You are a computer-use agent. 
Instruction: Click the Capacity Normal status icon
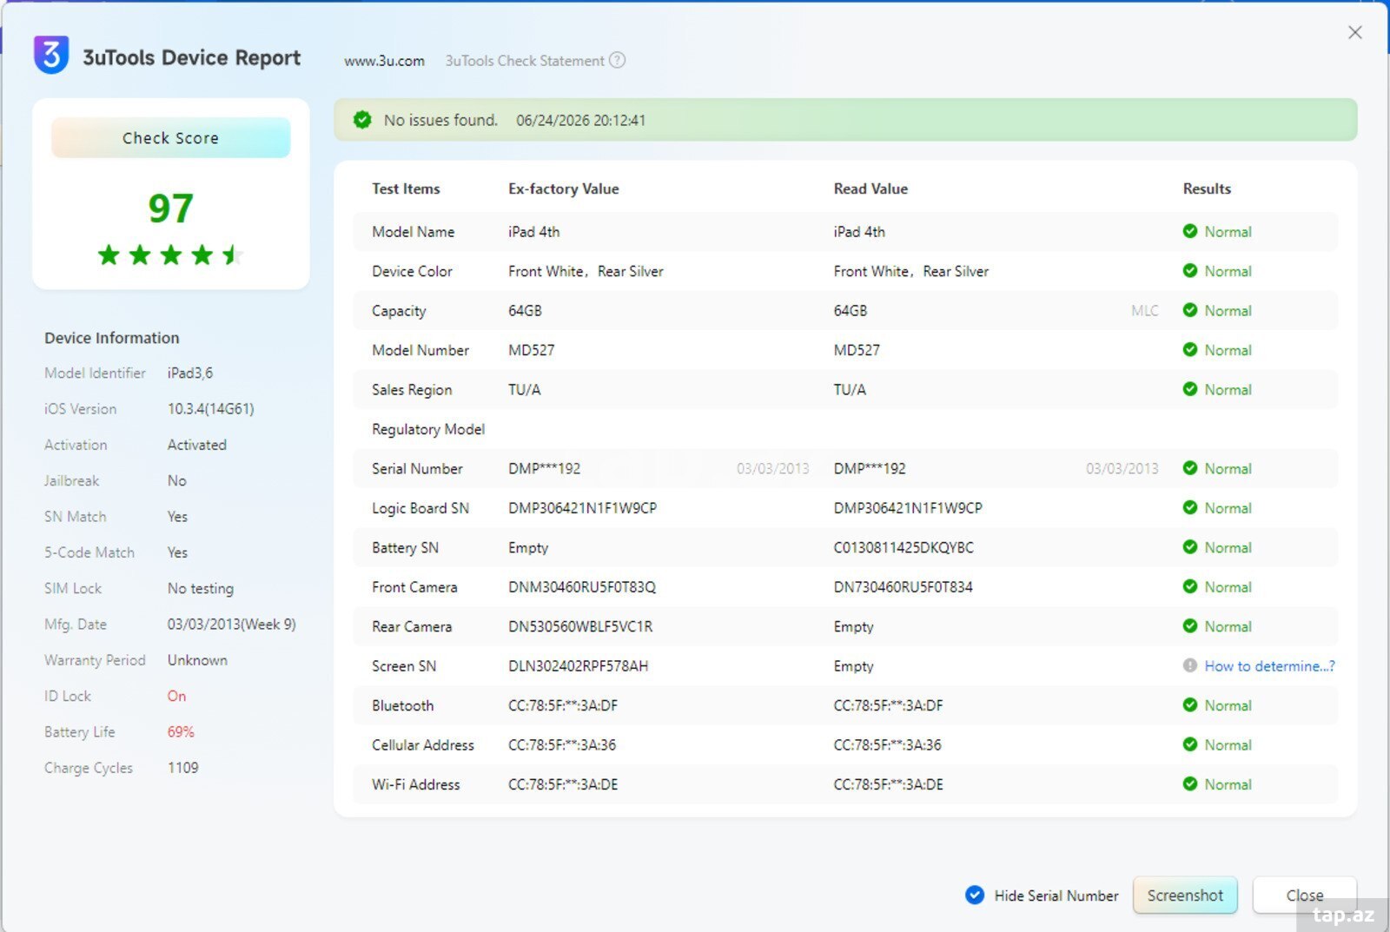1190,310
